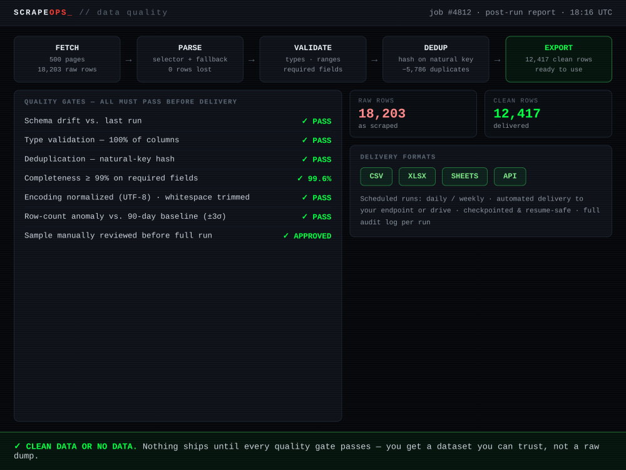This screenshot has height=470, width=626.
Task: Click '0 rows lost' in PARSE card
Action: click(190, 70)
